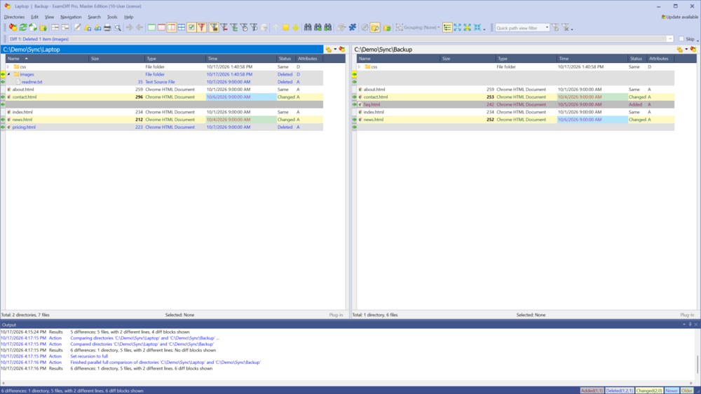Sort left pane by Name column header

[x=47, y=59]
